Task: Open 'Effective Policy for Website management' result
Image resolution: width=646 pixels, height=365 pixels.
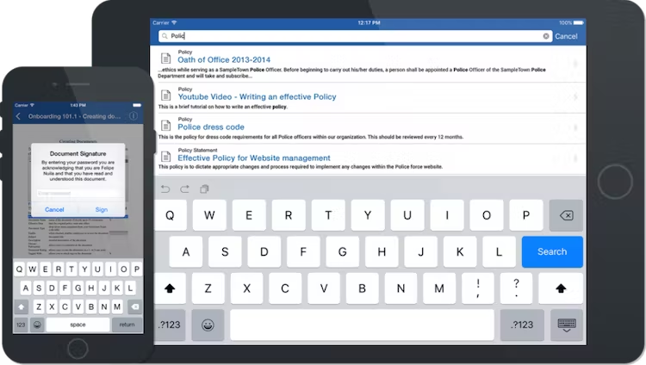Action: point(254,158)
